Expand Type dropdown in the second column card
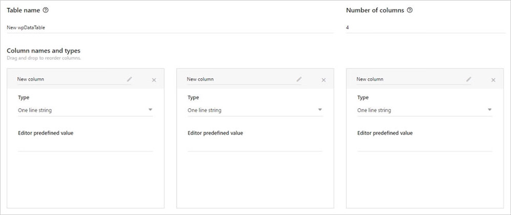This screenshot has height=215, width=511. [255, 110]
